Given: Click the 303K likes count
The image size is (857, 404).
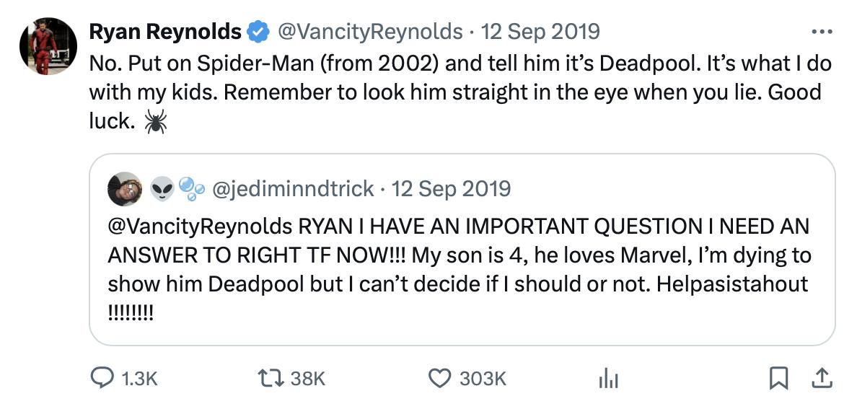Looking at the screenshot, I should click(x=482, y=377).
